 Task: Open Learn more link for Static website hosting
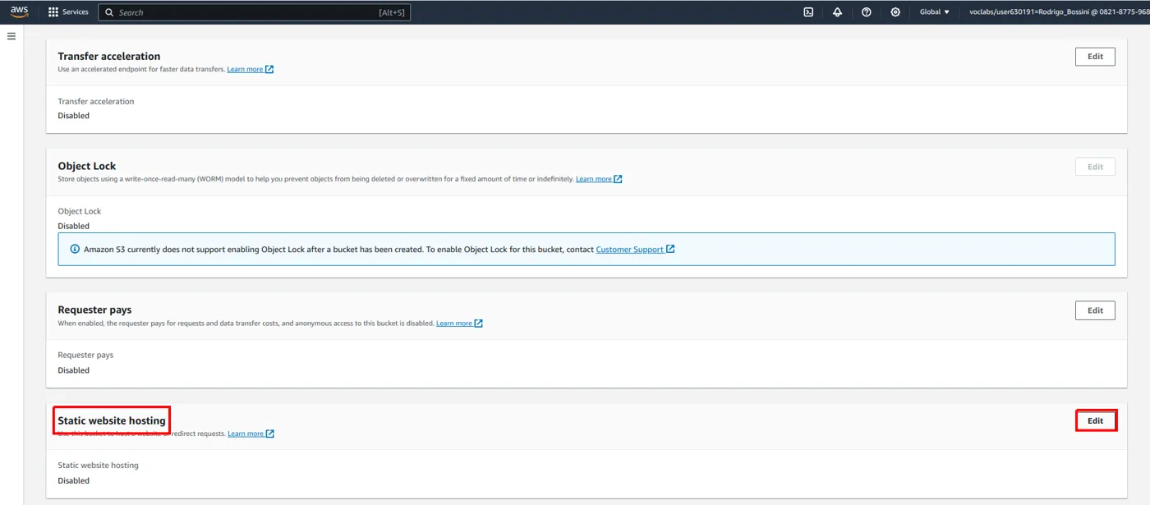(x=251, y=434)
